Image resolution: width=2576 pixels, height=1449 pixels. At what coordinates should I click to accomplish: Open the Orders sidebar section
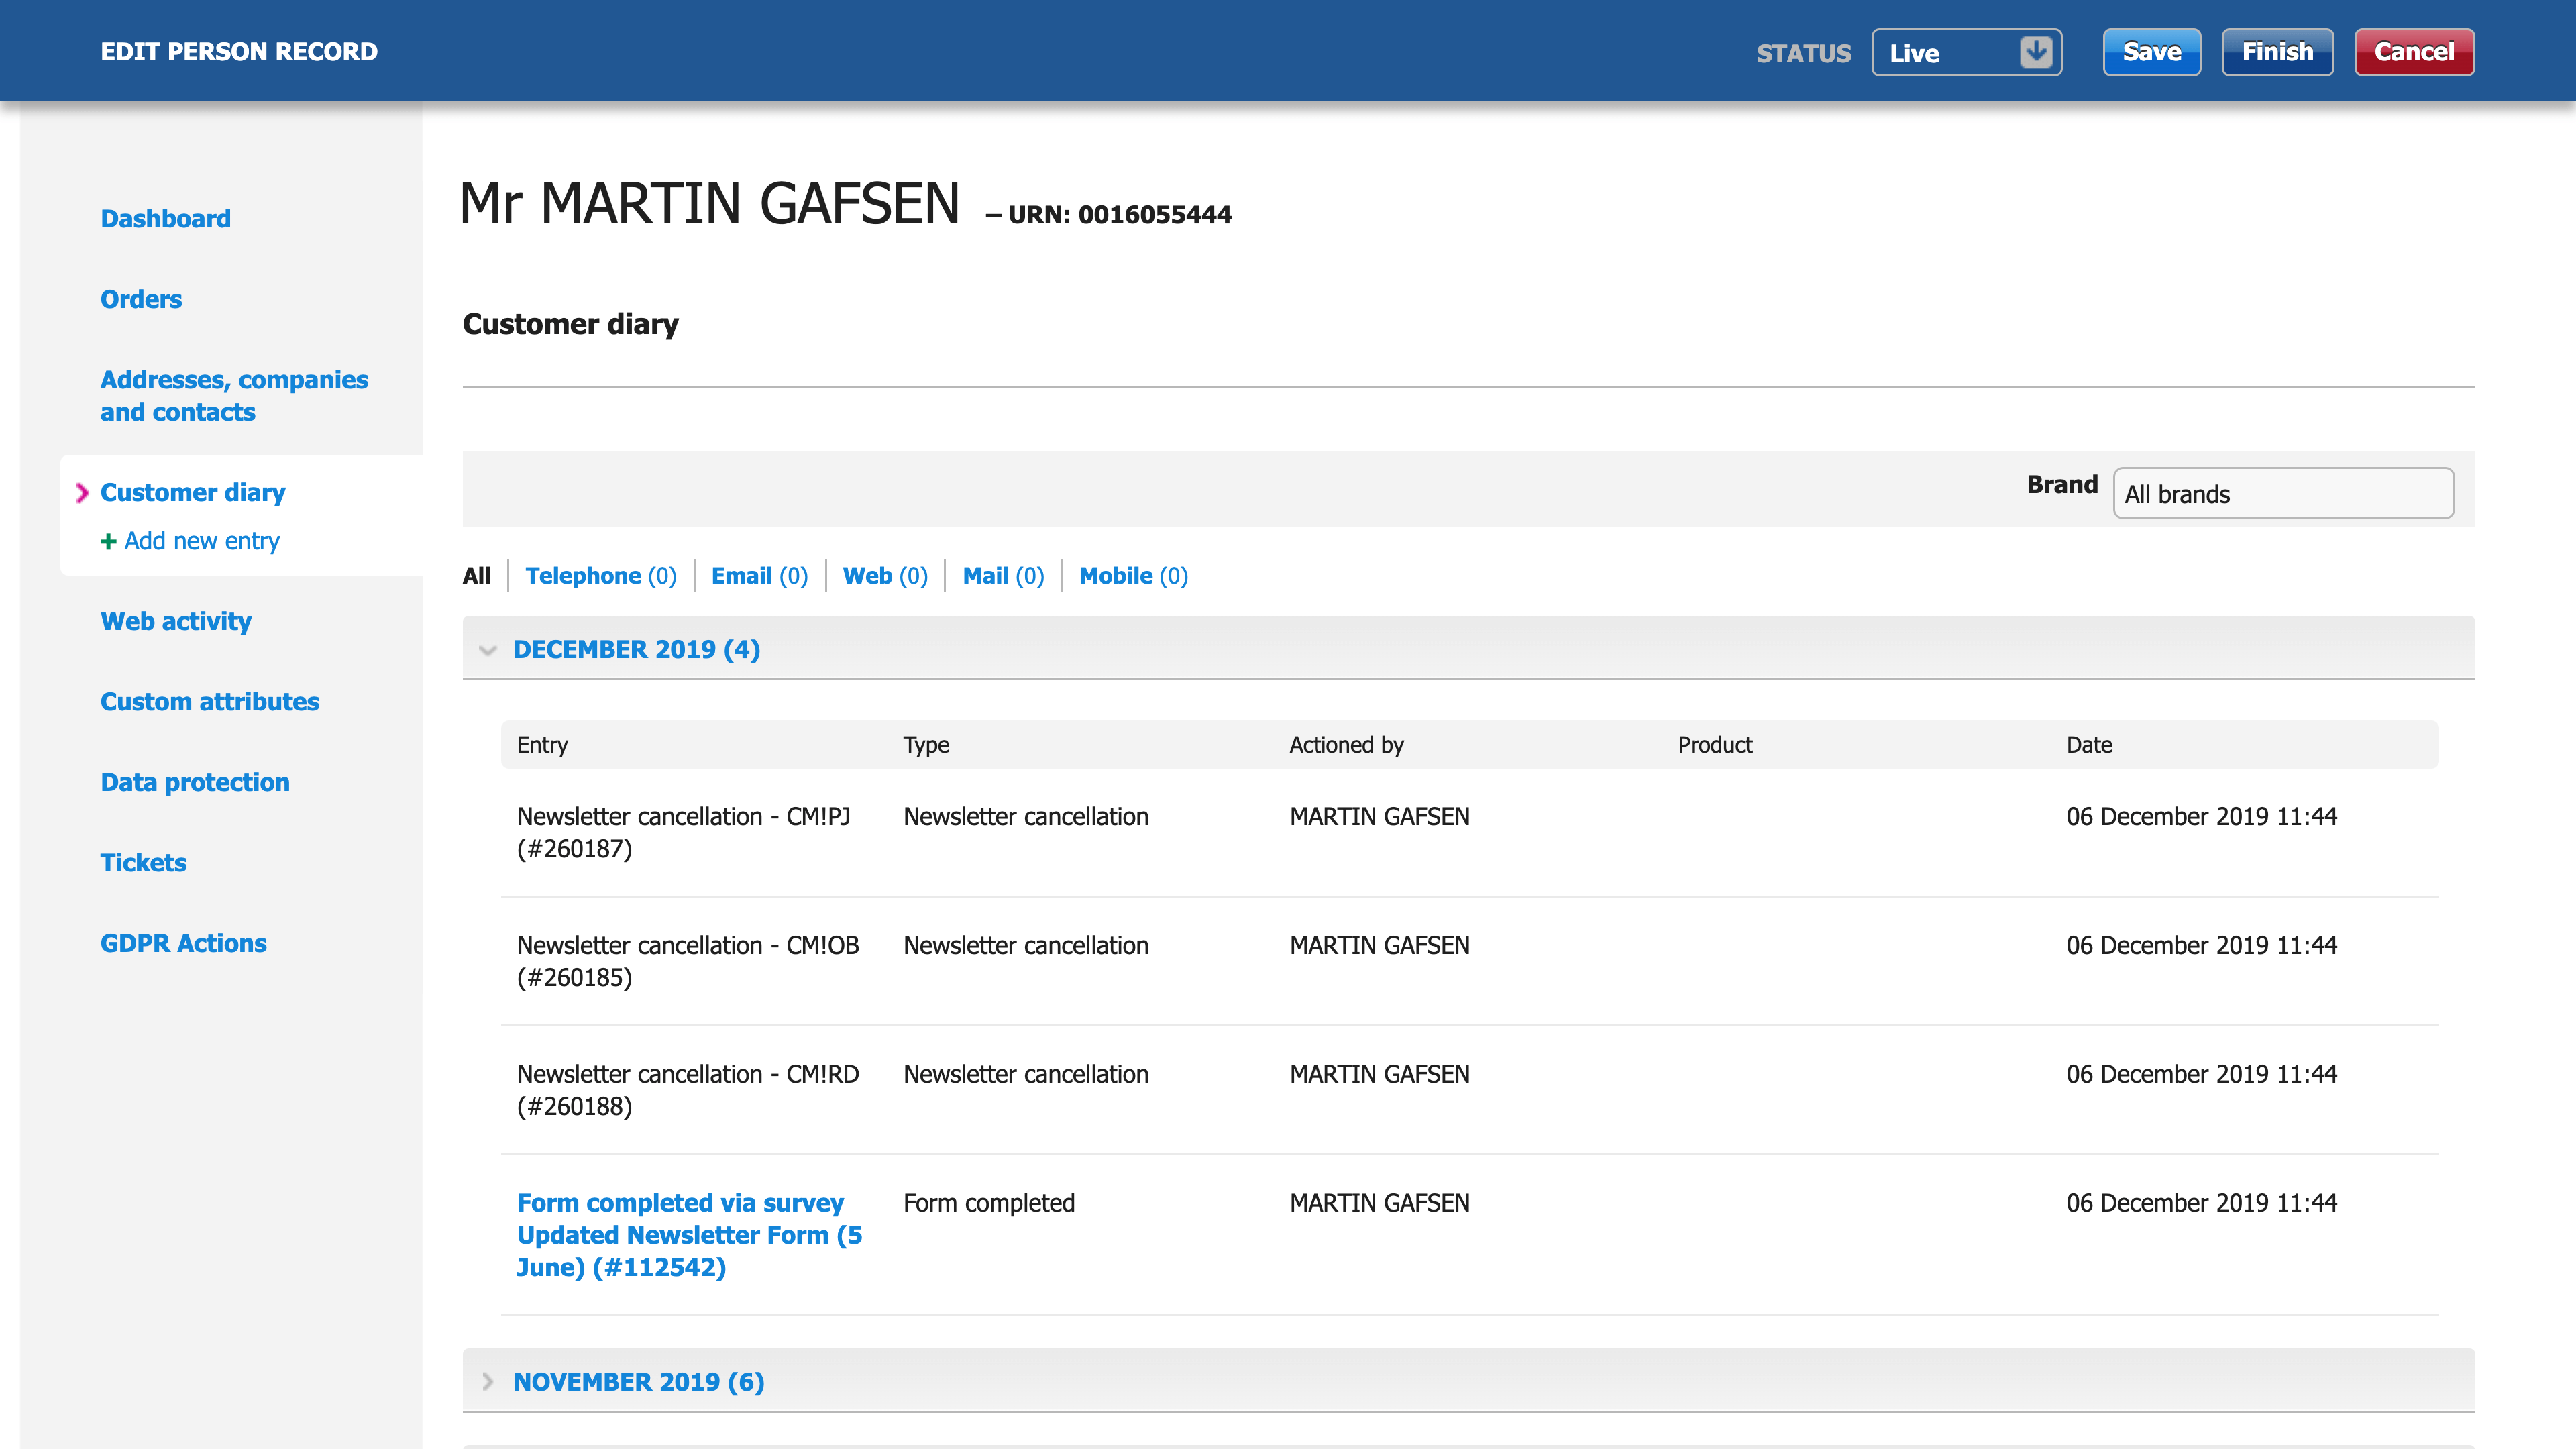pyautogui.click(x=141, y=299)
